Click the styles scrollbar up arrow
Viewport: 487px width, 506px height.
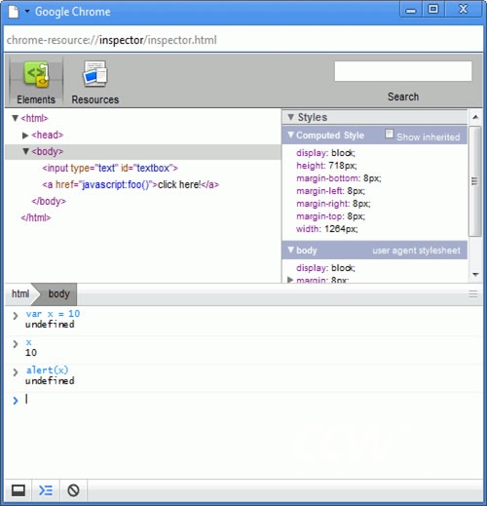click(475, 117)
